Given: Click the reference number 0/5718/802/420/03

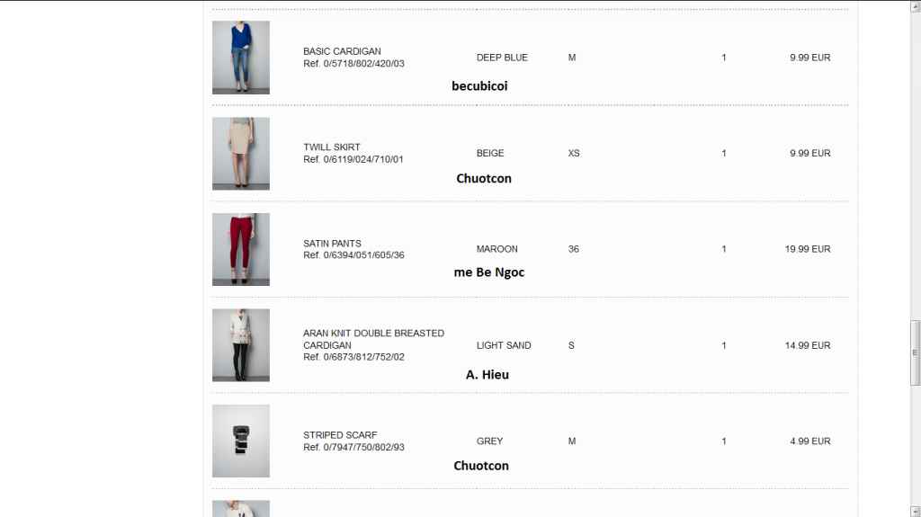Looking at the screenshot, I should [x=353, y=64].
